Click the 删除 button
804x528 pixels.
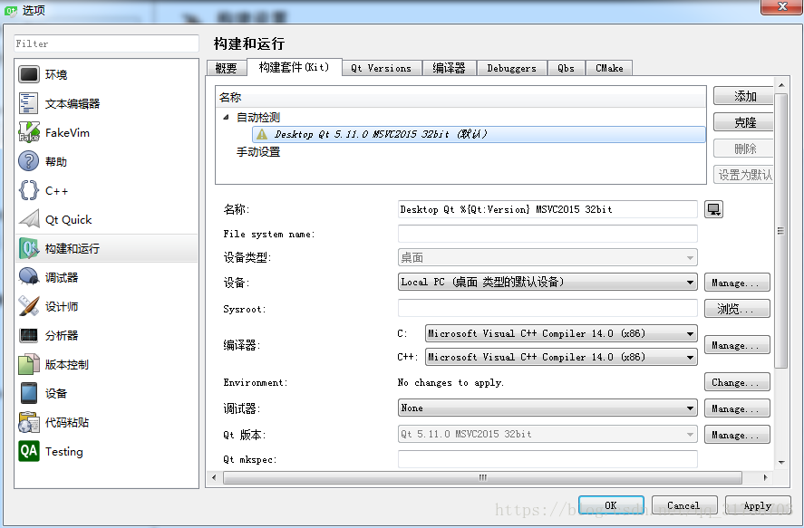(x=743, y=149)
